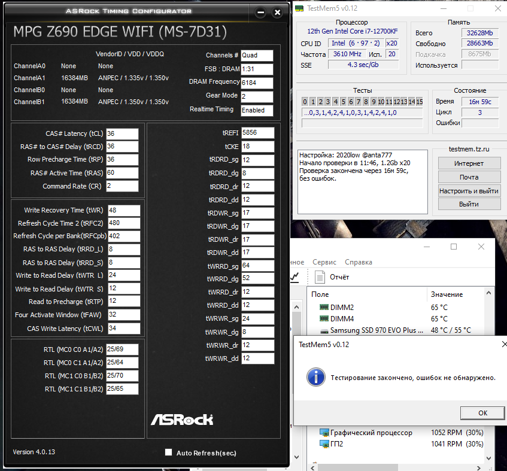
Task: Click the Gear Mode value field
Action: (257, 97)
